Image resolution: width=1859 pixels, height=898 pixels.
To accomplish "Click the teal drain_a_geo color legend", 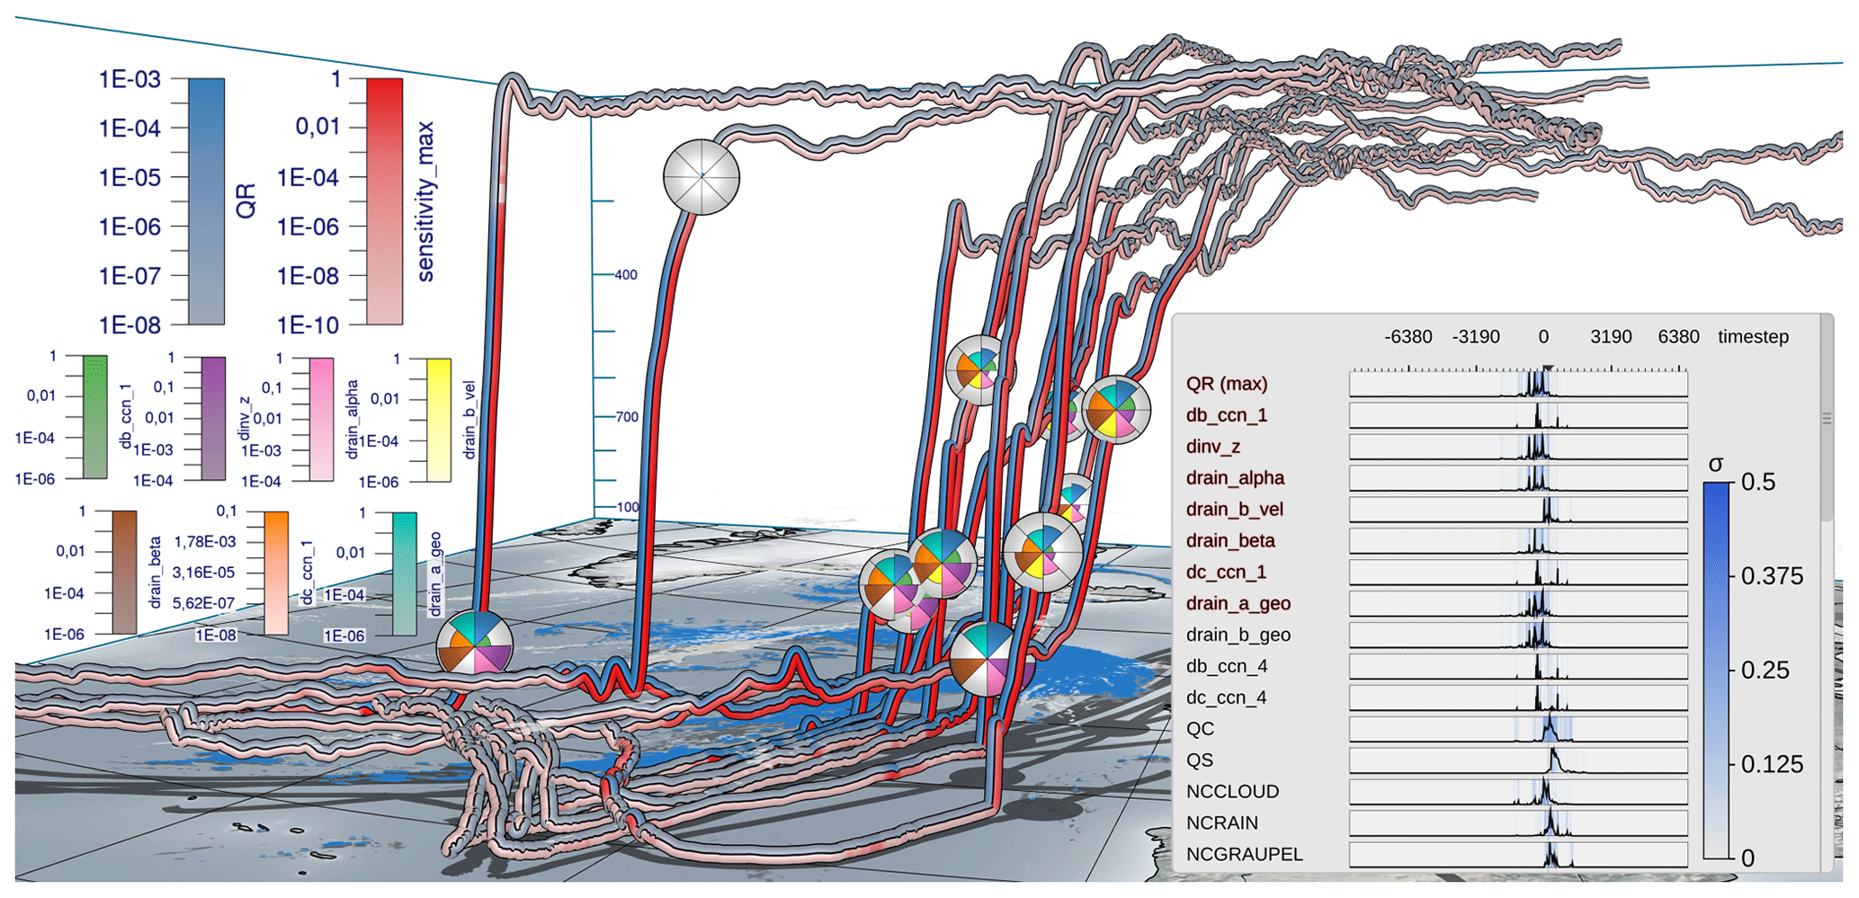I will [405, 573].
